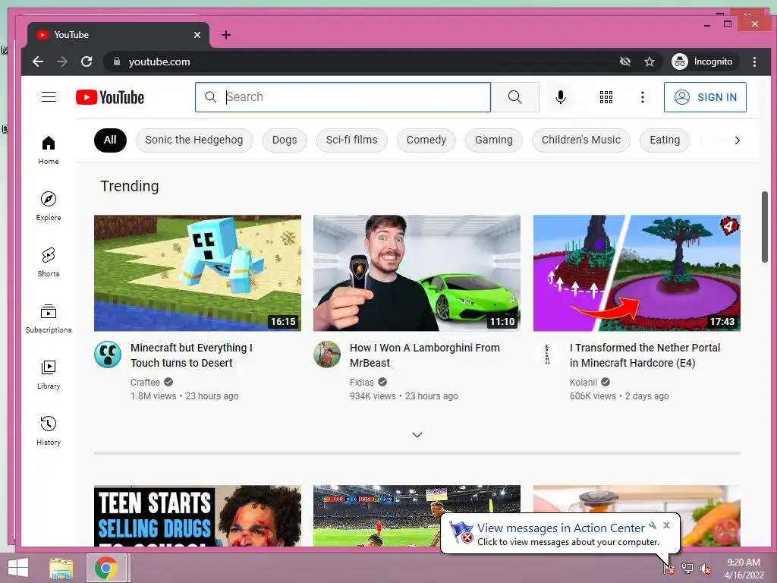The image size is (777, 583).
Task: Open the Fidias channel avatar
Action: [x=327, y=355]
